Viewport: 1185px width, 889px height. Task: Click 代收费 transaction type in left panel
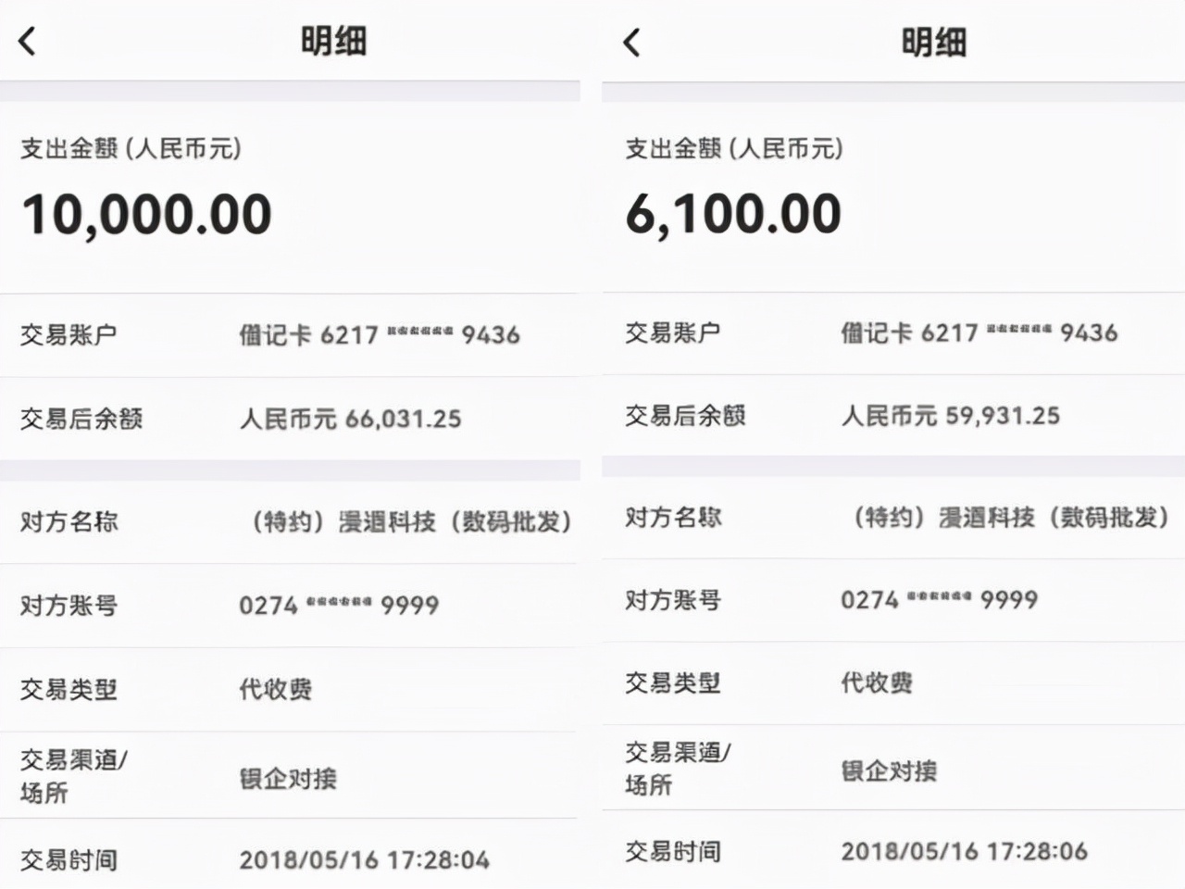pos(276,689)
